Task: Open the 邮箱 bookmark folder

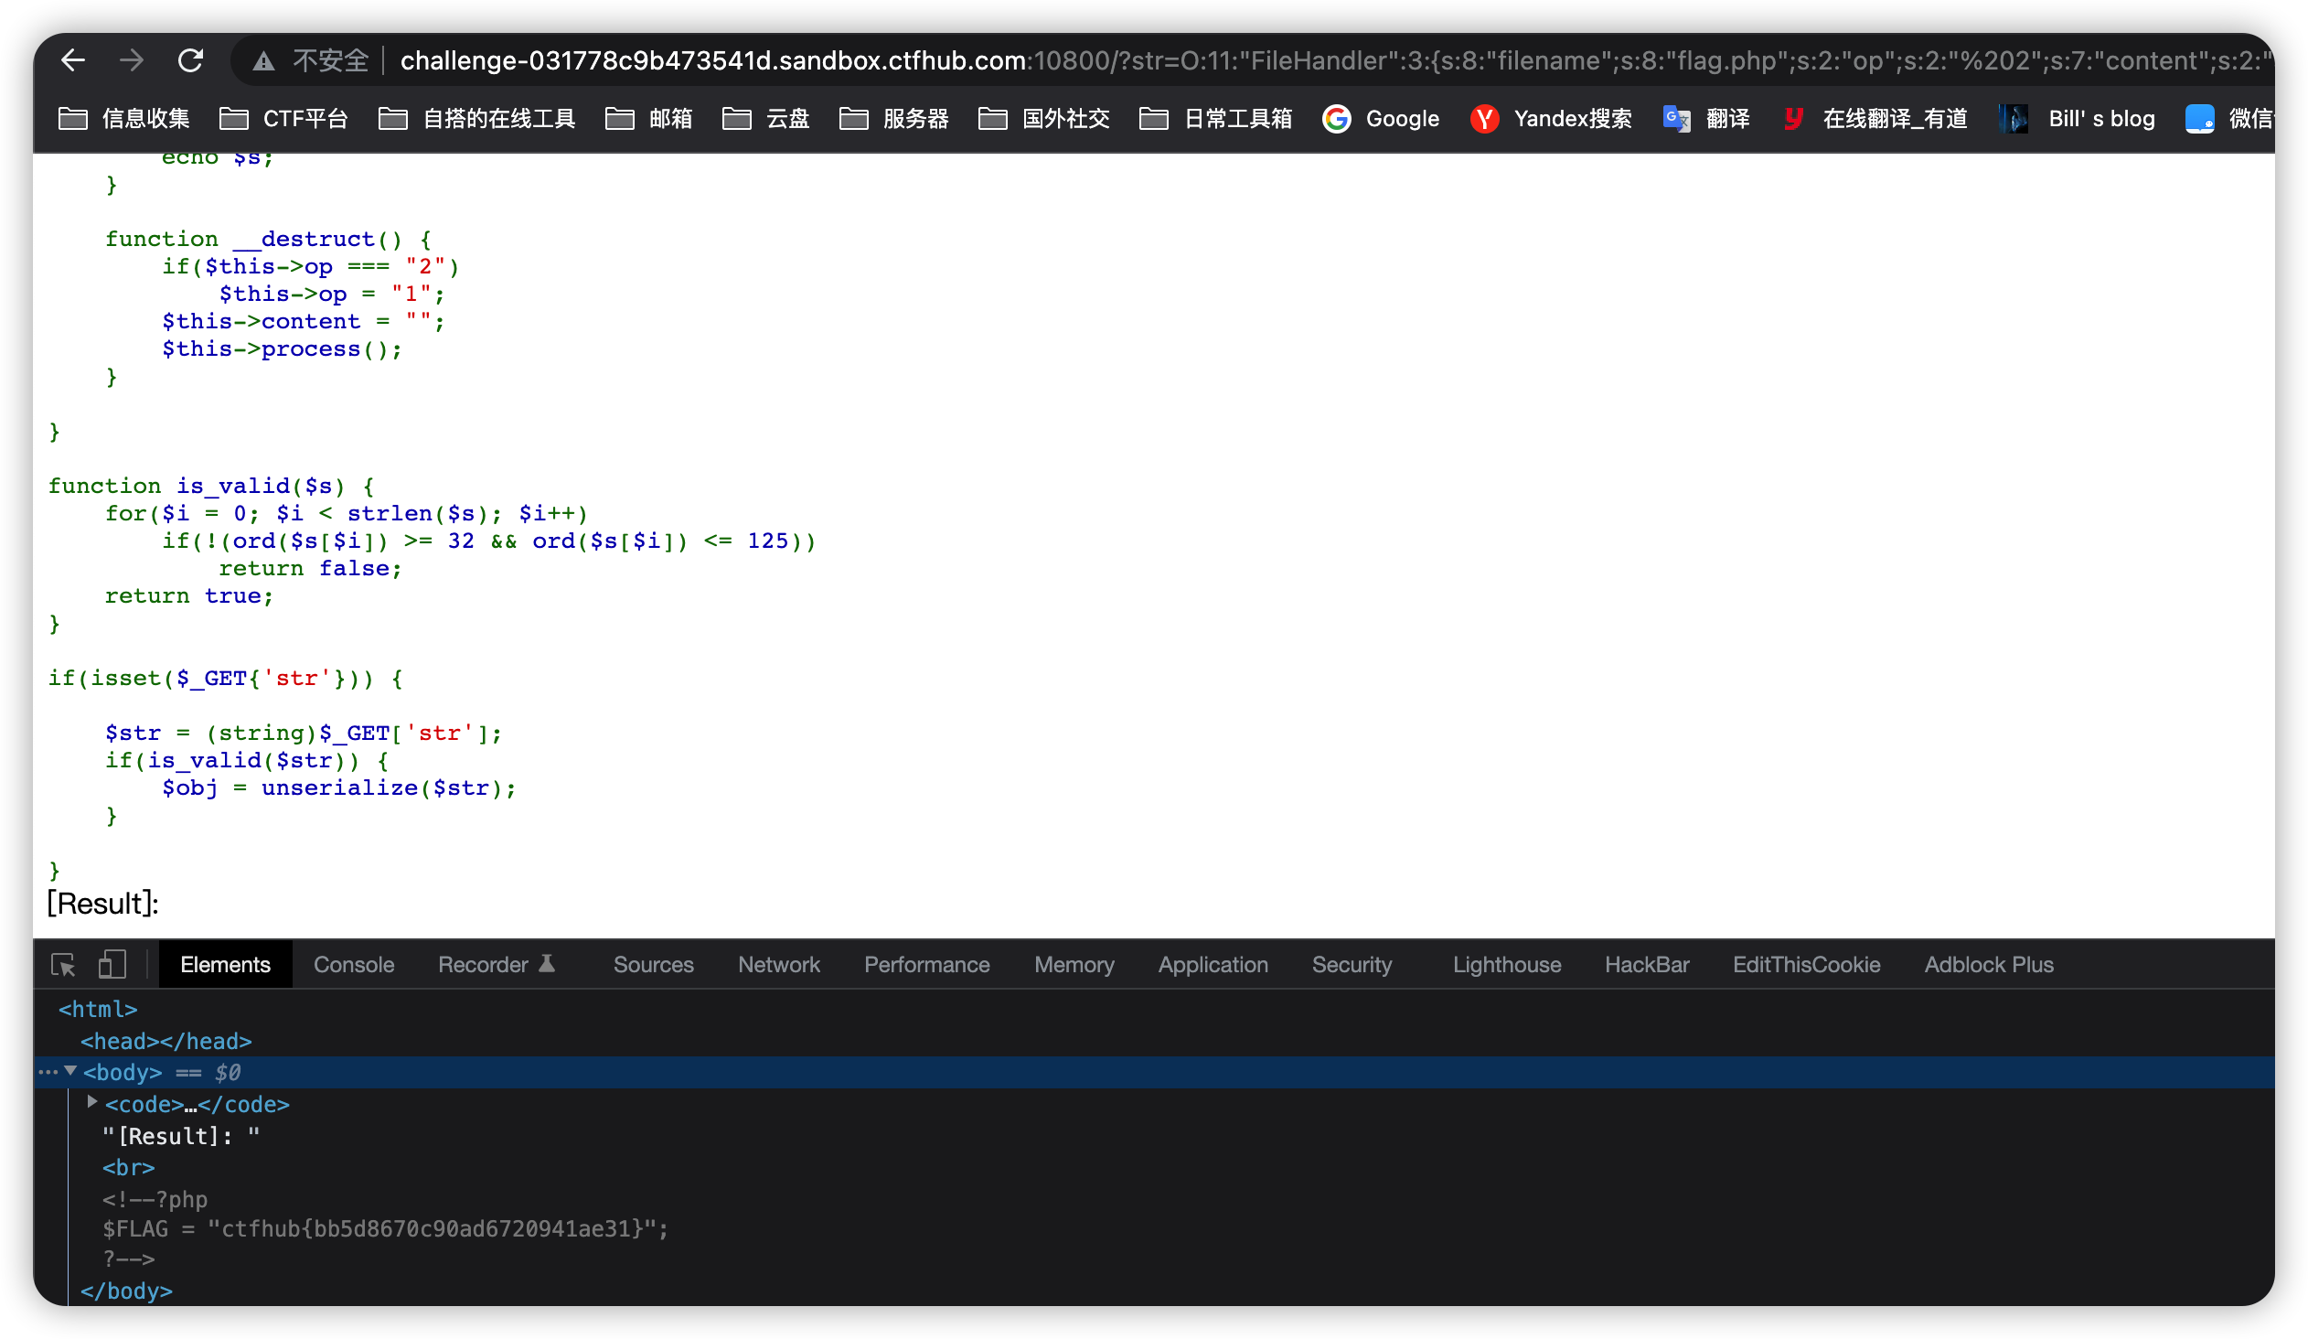Action: click(x=649, y=119)
